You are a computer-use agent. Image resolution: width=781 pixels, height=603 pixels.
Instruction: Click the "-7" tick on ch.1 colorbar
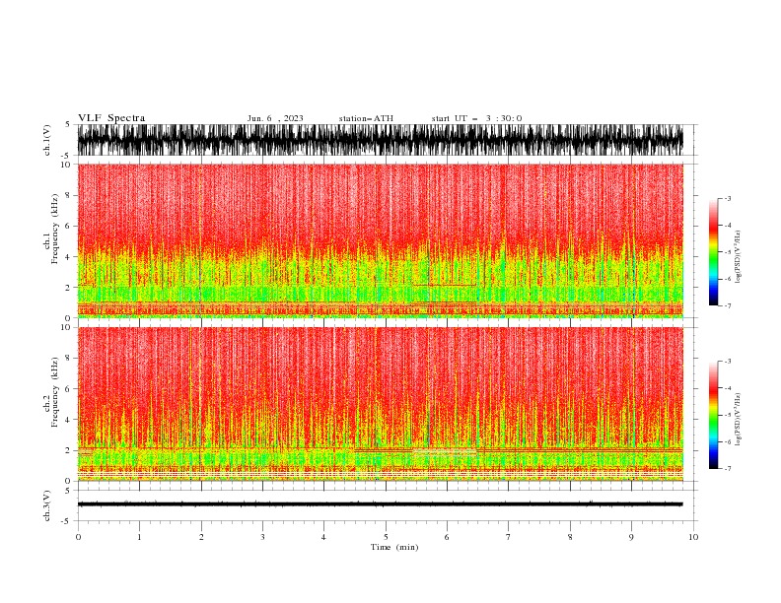tap(728, 305)
